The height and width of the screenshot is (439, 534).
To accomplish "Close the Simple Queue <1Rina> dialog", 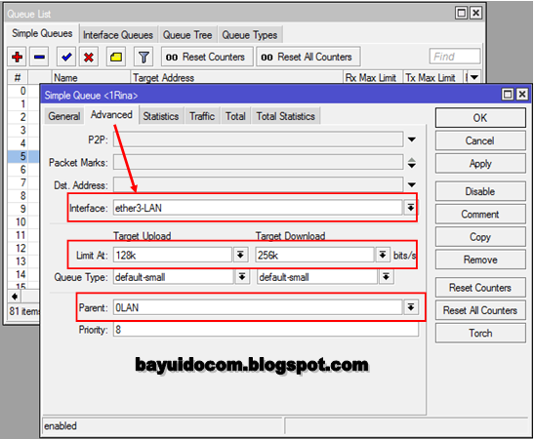I will [x=521, y=95].
